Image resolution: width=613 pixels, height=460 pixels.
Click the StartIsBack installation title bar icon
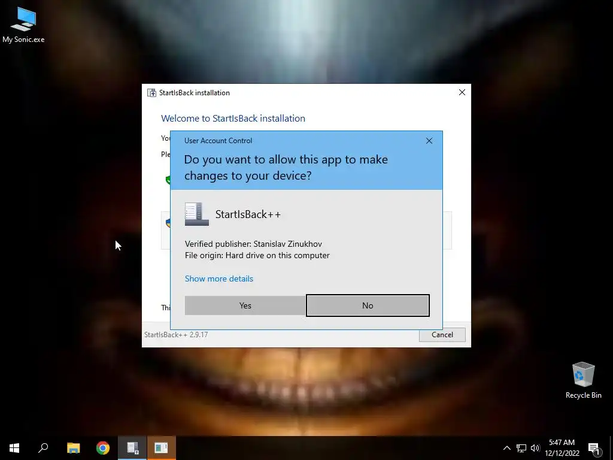coord(151,93)
